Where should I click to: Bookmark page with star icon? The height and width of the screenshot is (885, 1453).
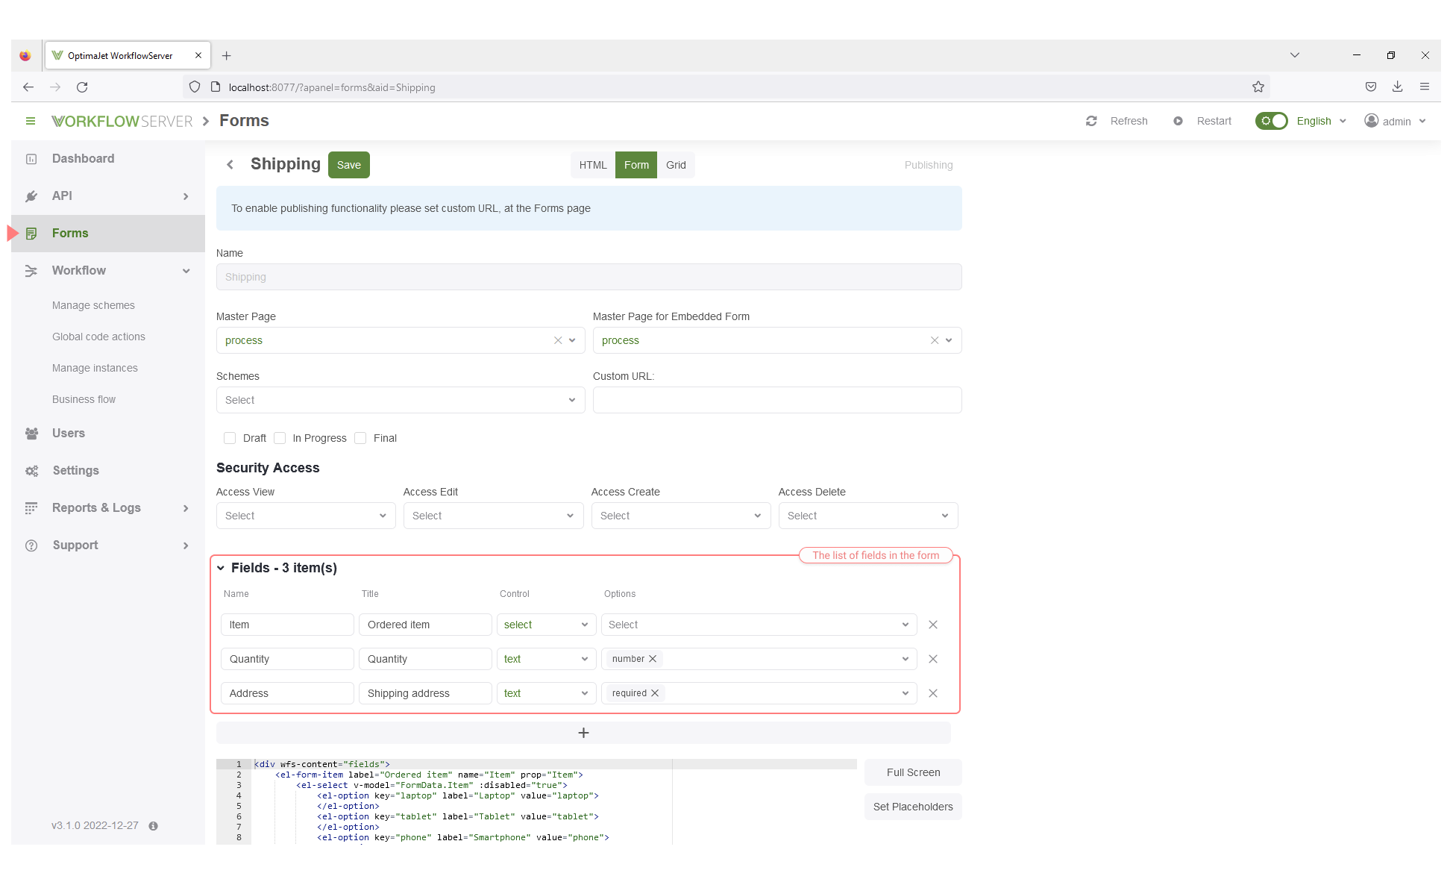click(x=1258, y=87)
